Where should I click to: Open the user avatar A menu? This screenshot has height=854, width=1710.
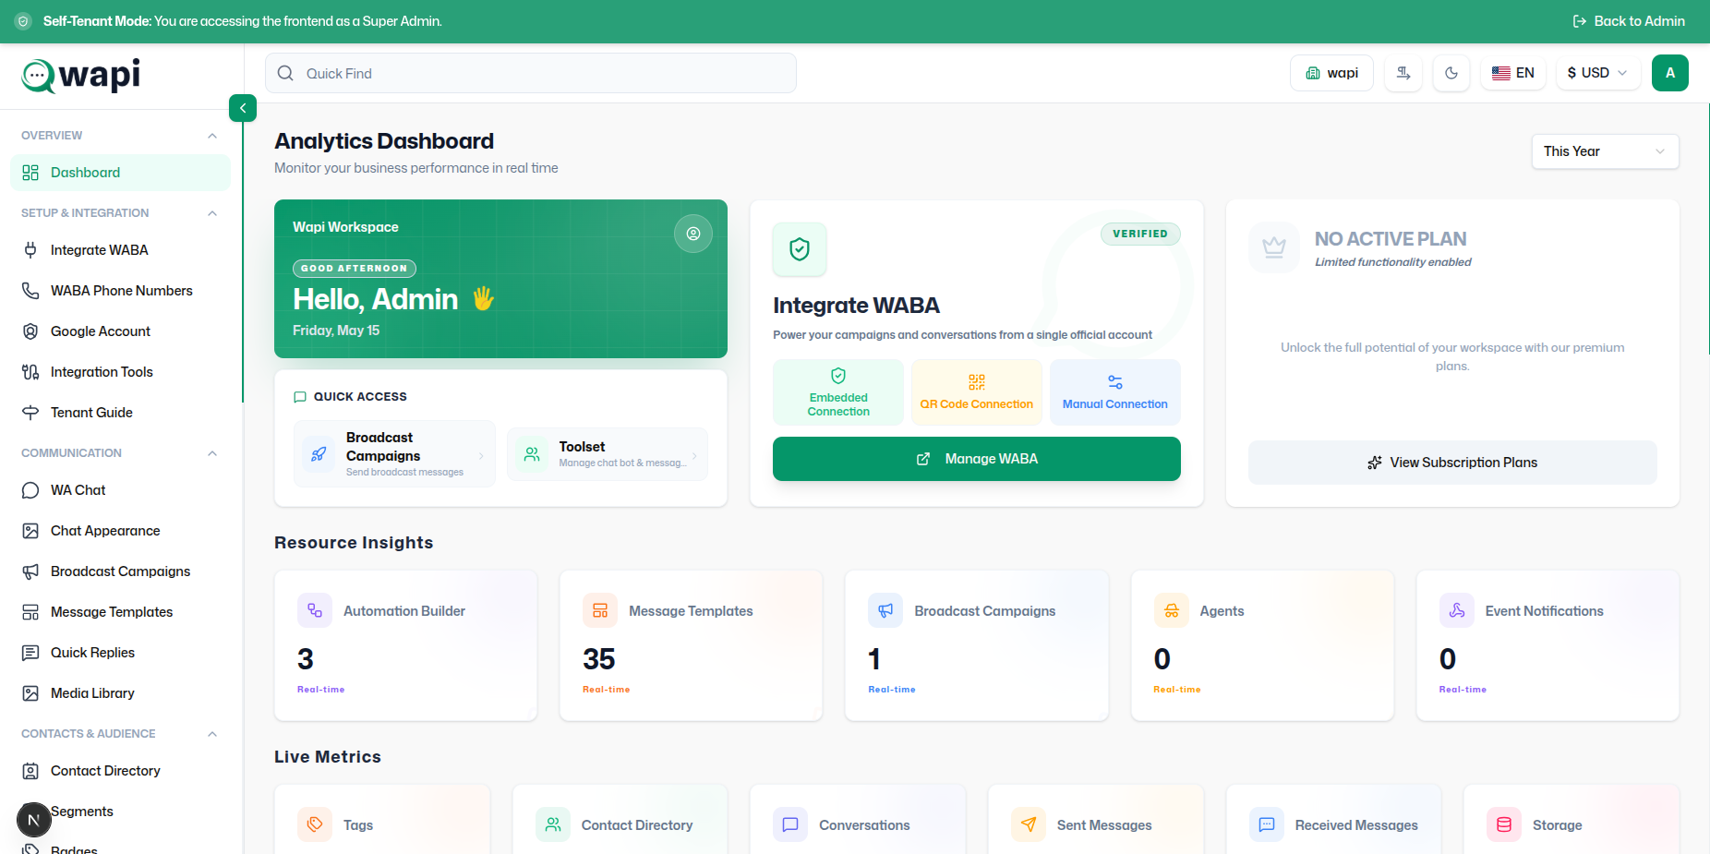click(1670, 73)
